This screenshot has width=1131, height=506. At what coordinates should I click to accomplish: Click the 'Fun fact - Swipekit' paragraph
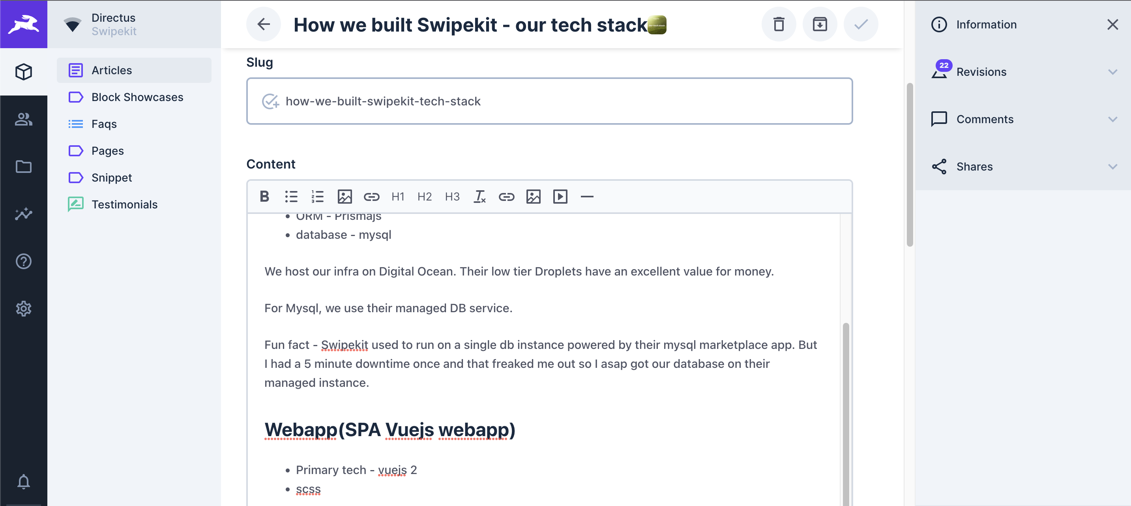541,364
